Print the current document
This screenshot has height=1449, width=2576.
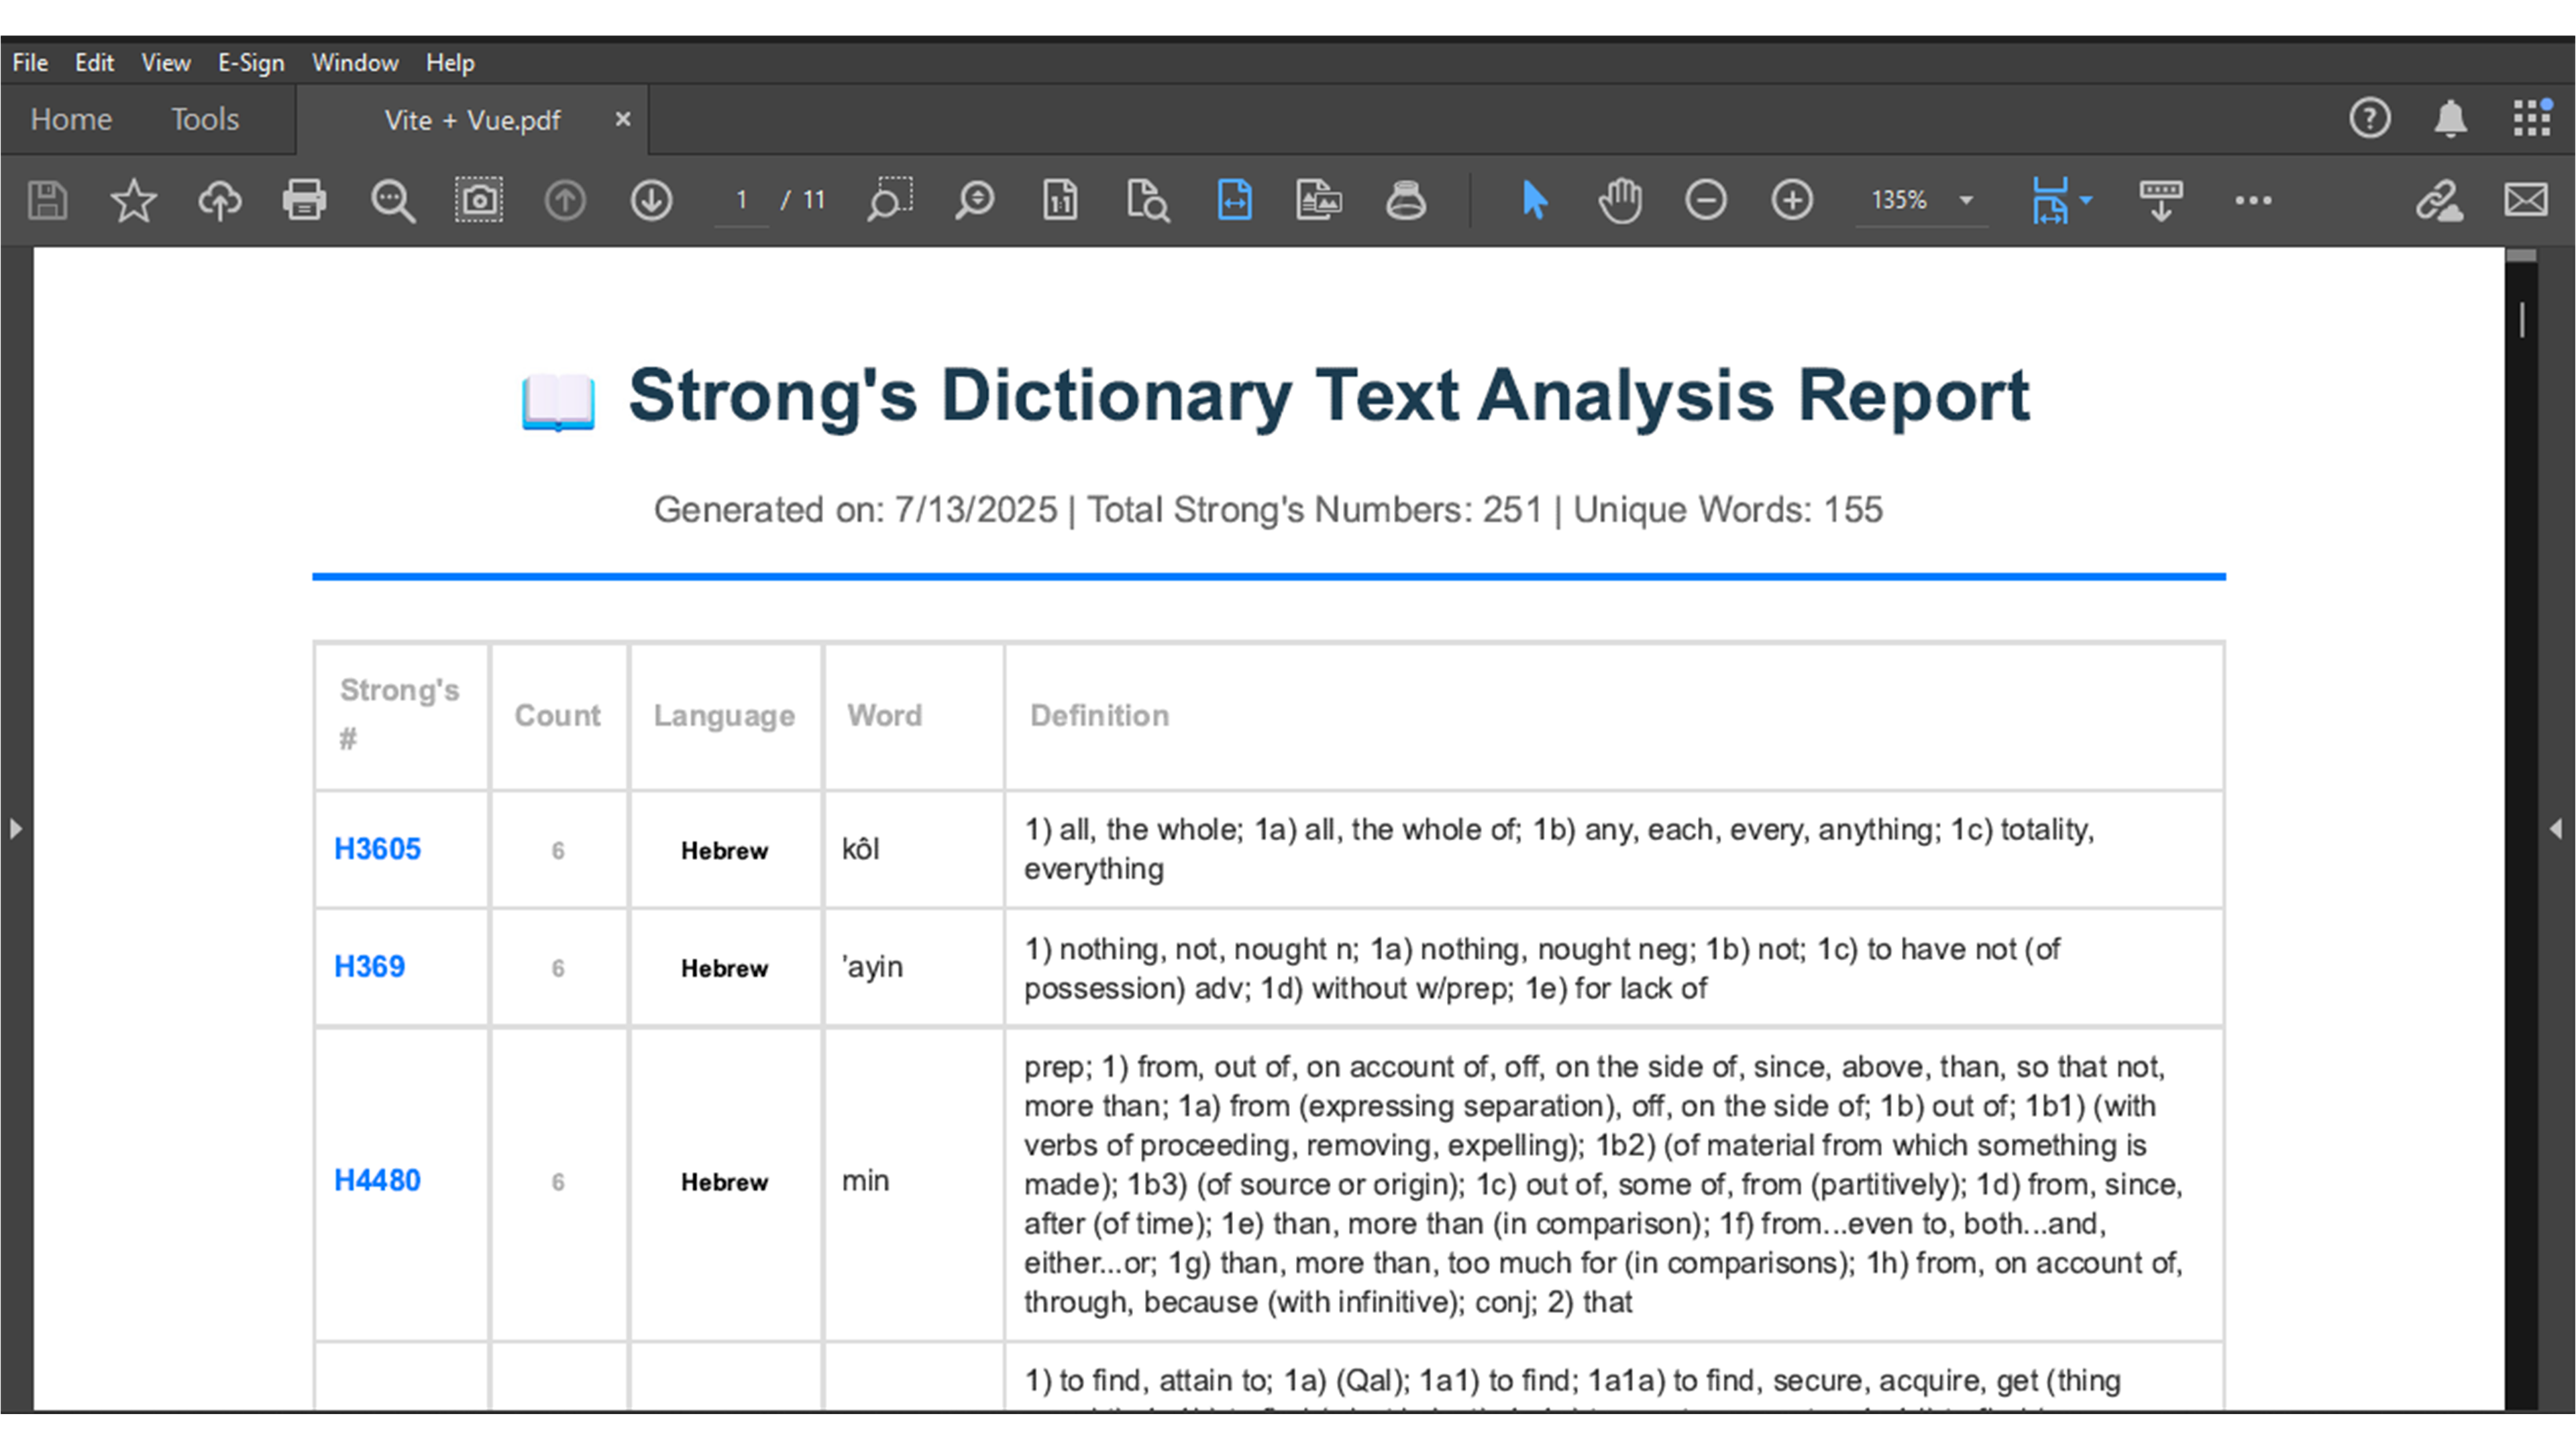point(304,200)
